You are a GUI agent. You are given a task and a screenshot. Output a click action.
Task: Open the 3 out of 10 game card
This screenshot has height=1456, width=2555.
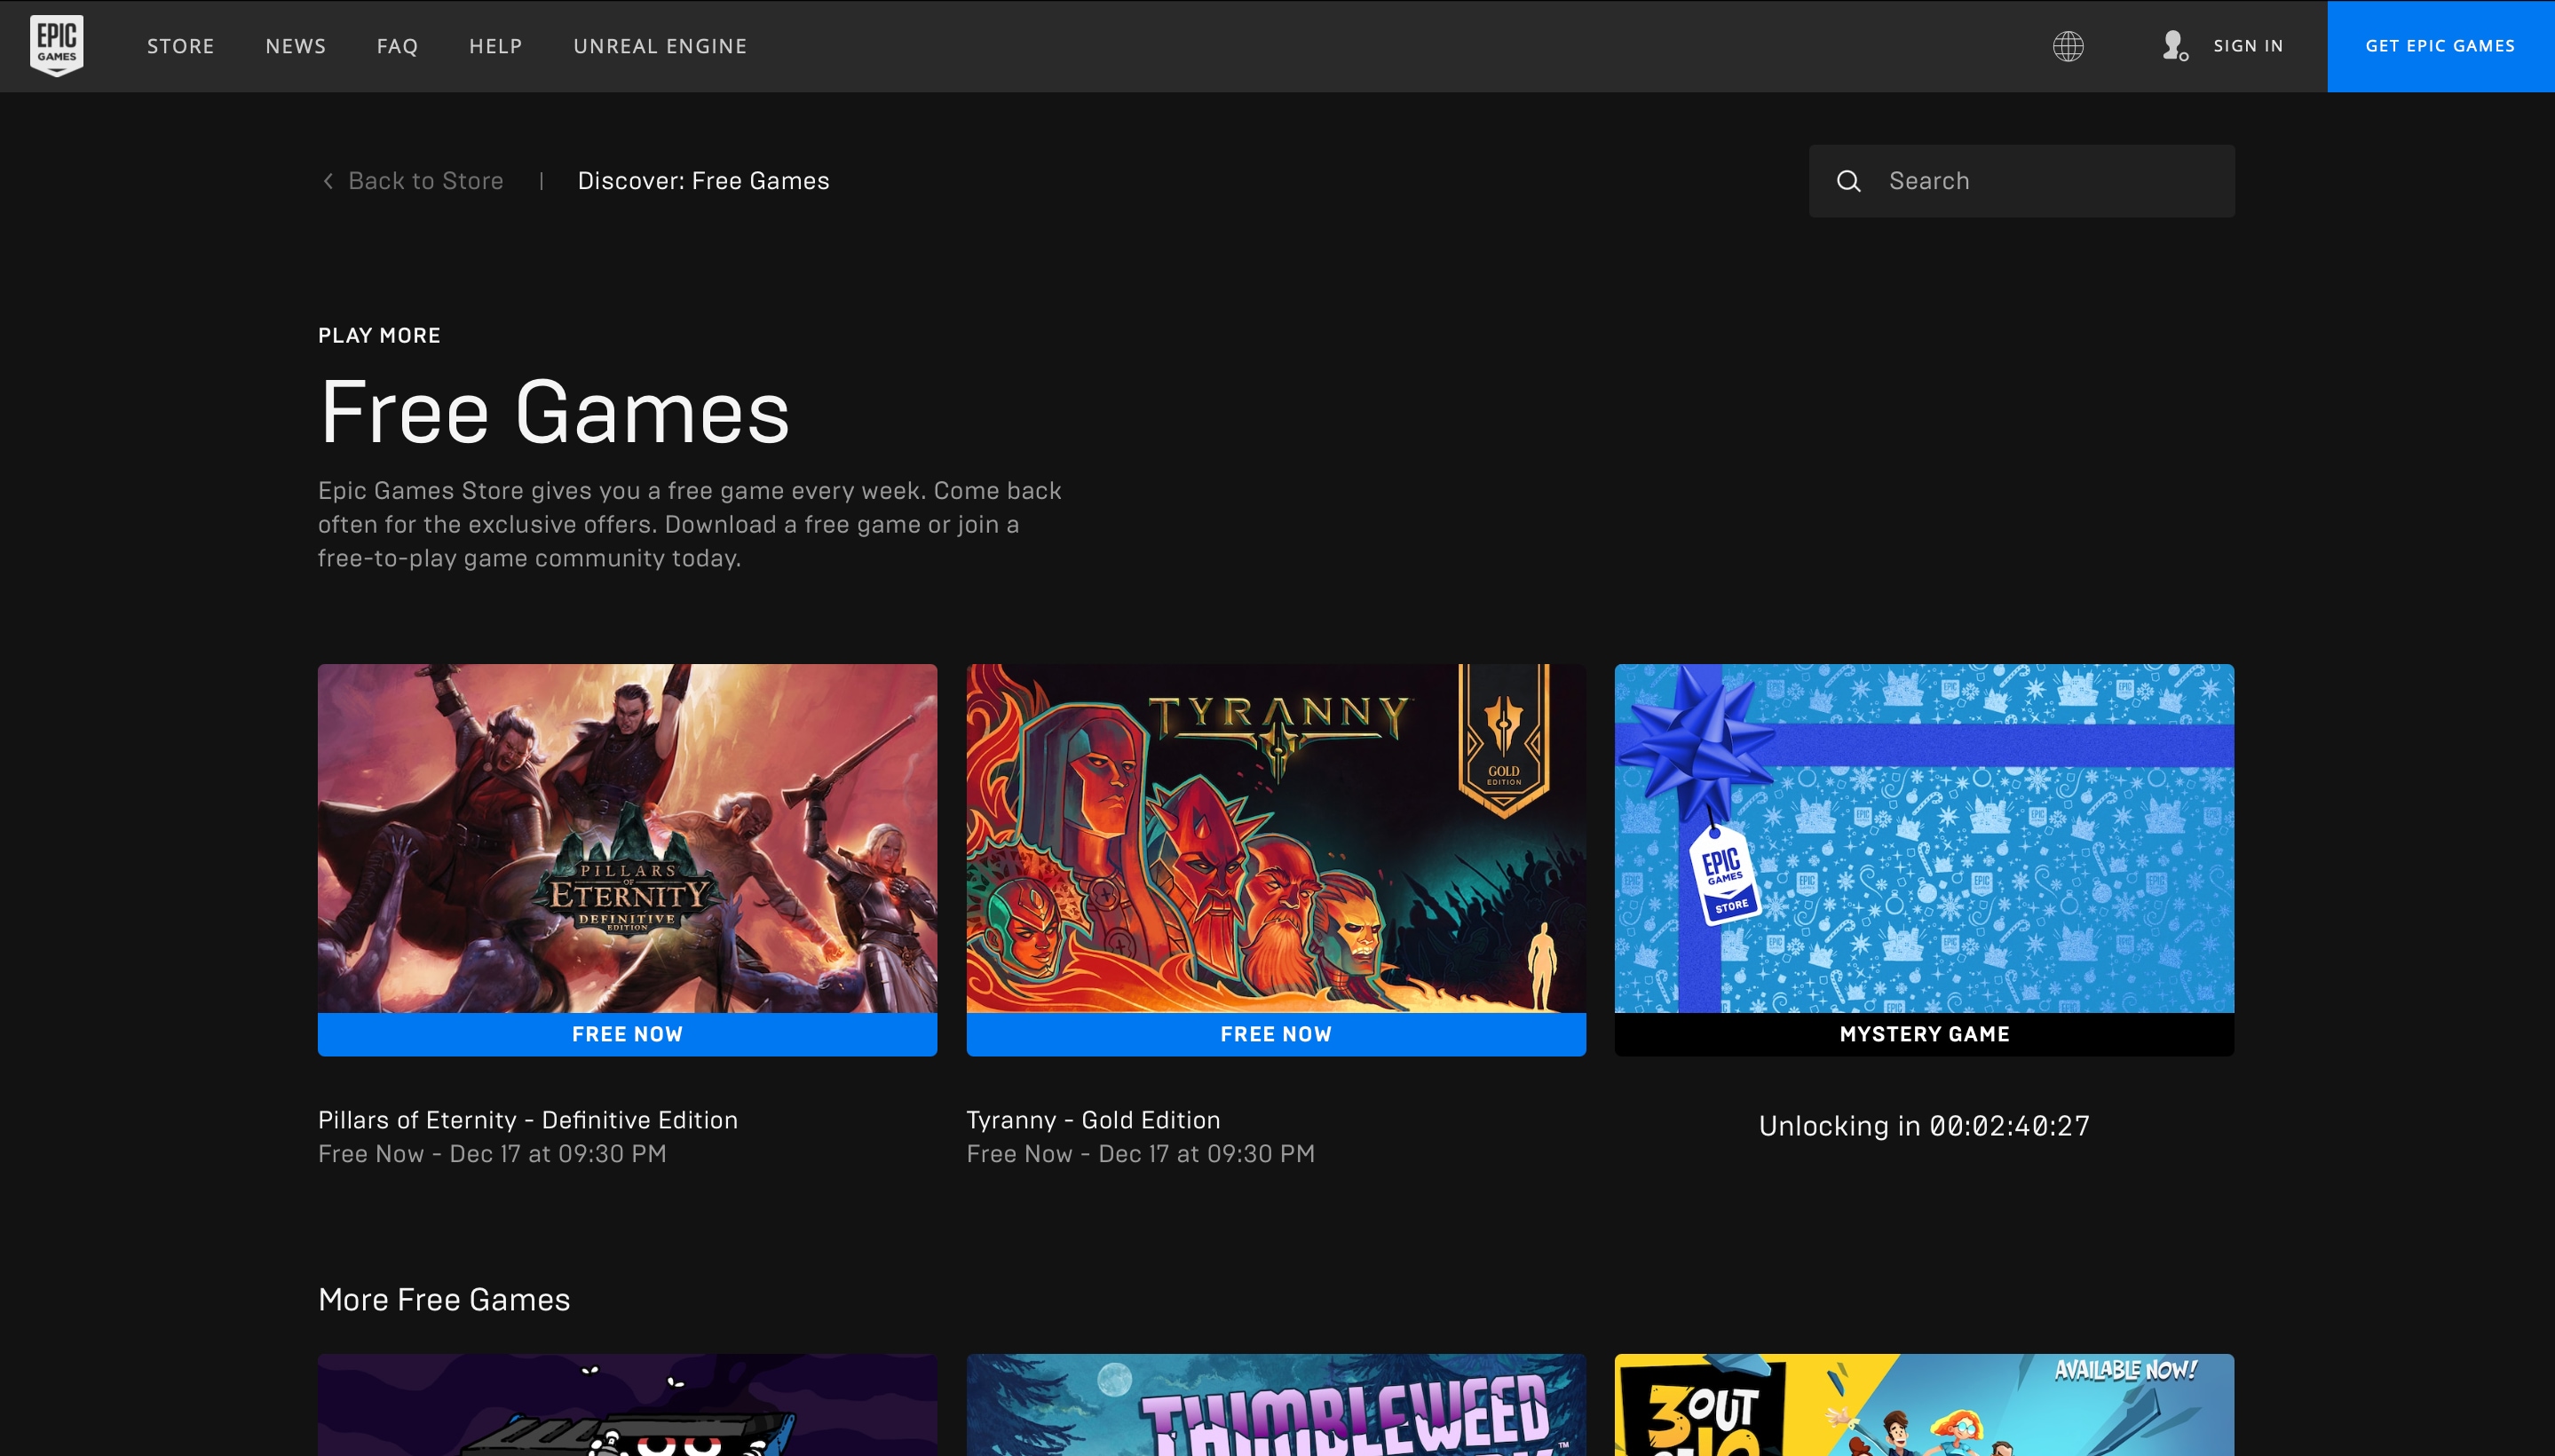(1924, 1405)
